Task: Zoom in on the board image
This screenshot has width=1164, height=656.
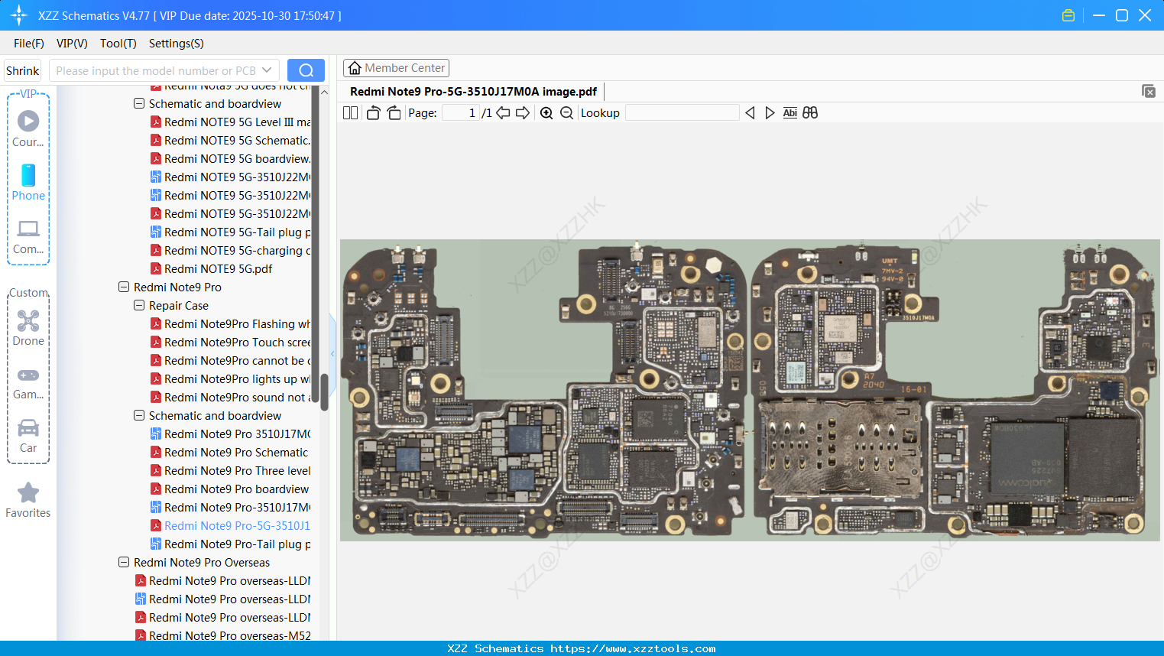Action: pos(546,113)
